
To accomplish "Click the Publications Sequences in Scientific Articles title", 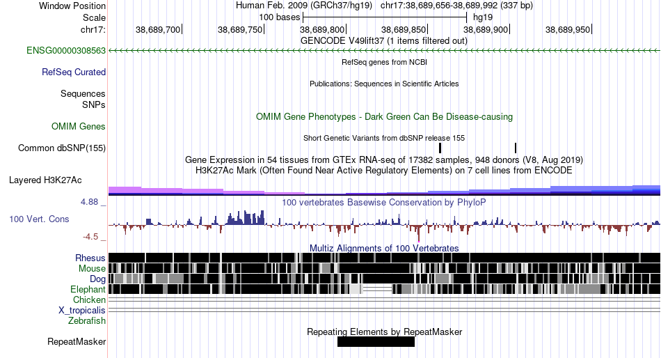I will (x=384, y=84).
